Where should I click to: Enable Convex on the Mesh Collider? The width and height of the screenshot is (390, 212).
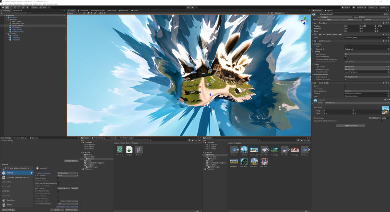(x=345, y=86)
